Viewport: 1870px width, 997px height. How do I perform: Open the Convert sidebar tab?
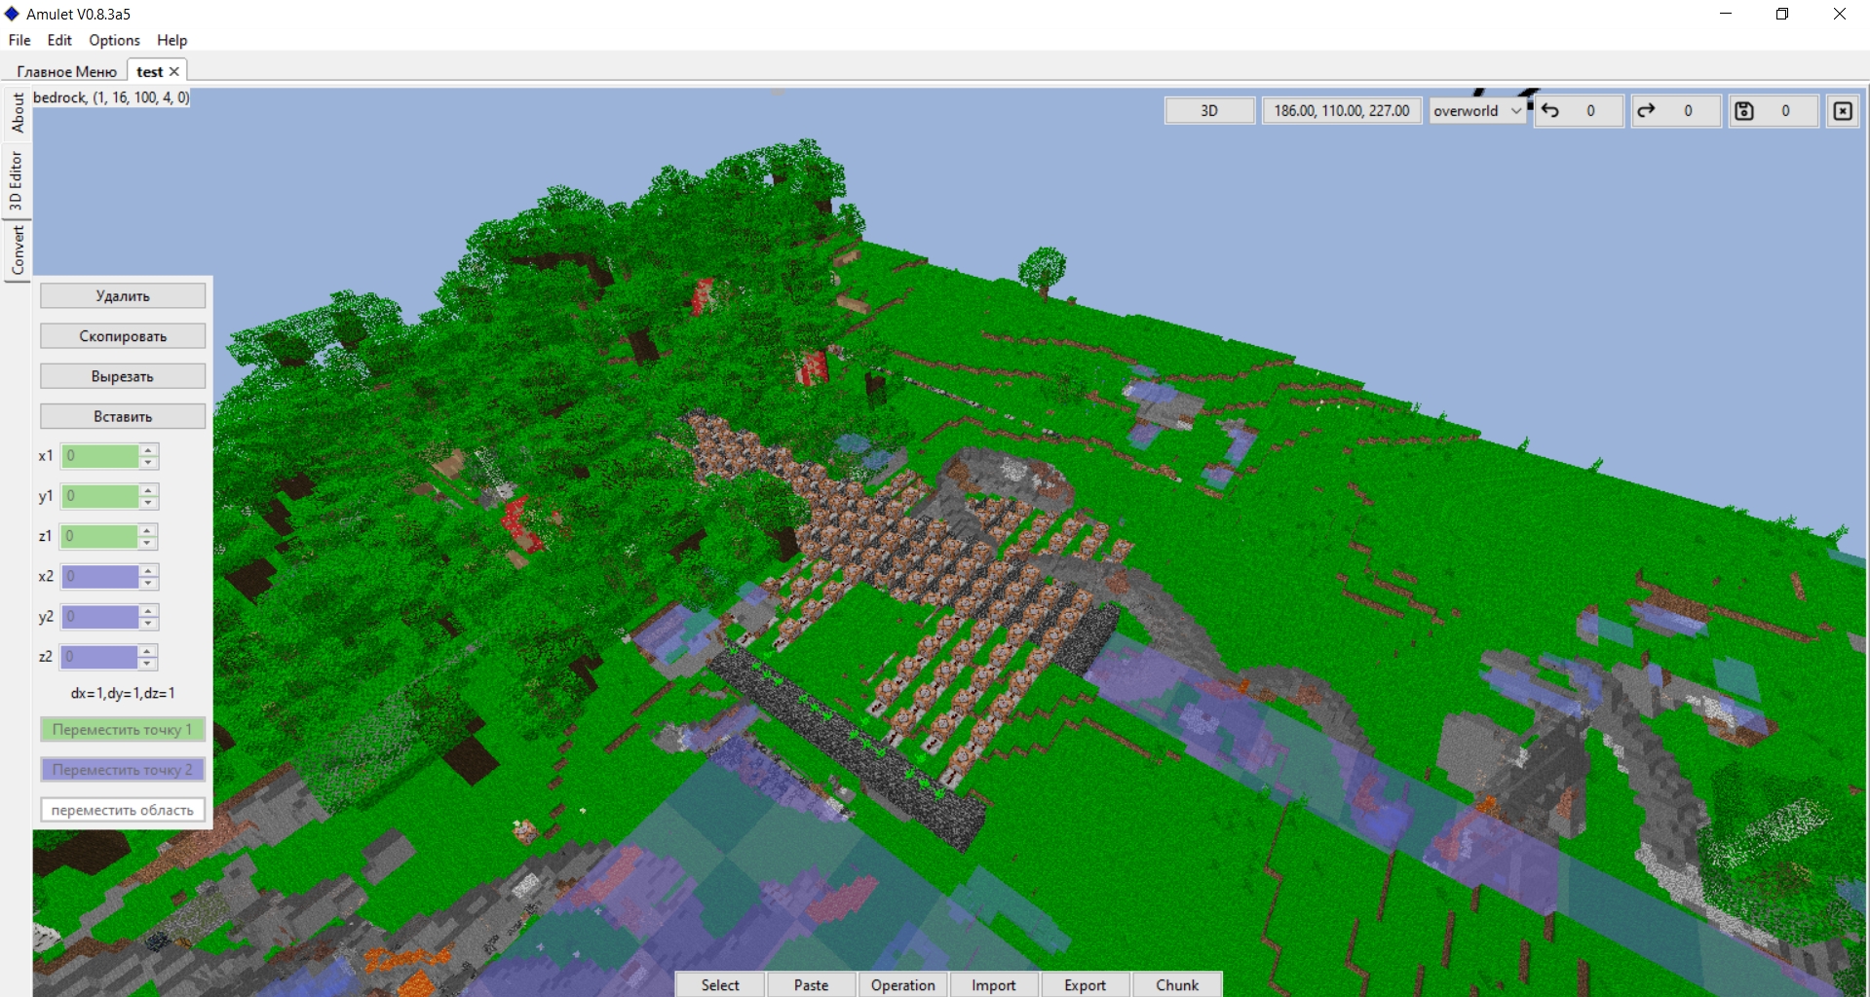coord(16,249)
